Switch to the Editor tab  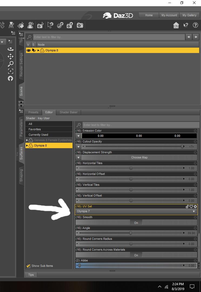click(x=49, y=112)
